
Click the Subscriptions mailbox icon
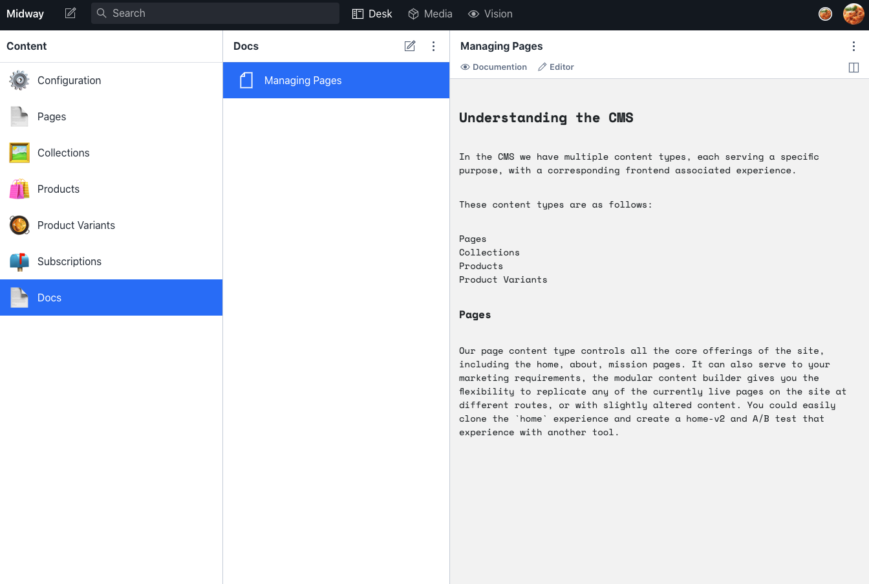(x=19, y=261)
